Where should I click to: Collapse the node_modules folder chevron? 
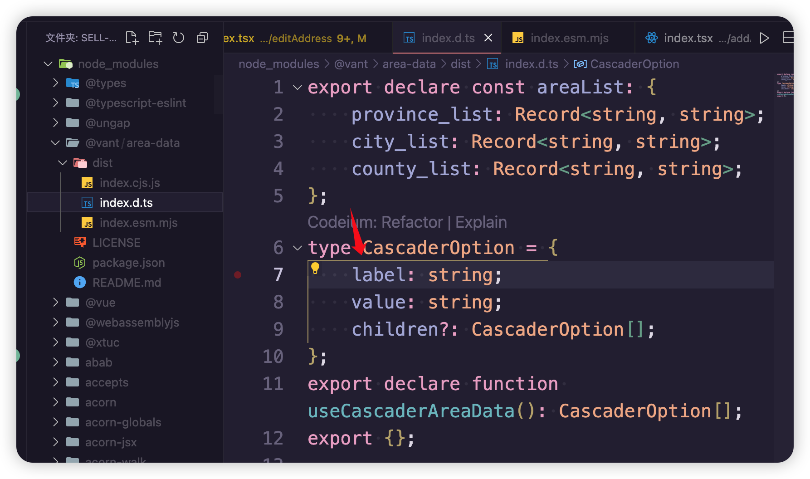(x=48, y=64)
